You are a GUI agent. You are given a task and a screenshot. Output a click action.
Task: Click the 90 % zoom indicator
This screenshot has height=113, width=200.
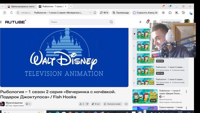(x=104, y=13)
